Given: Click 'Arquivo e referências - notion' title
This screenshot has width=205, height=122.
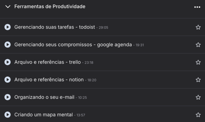Looking at the screenshot, I should point(49,80).
